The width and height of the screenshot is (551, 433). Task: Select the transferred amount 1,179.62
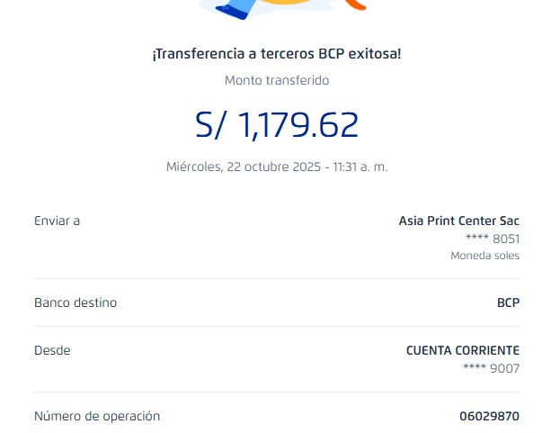point(298,124)
